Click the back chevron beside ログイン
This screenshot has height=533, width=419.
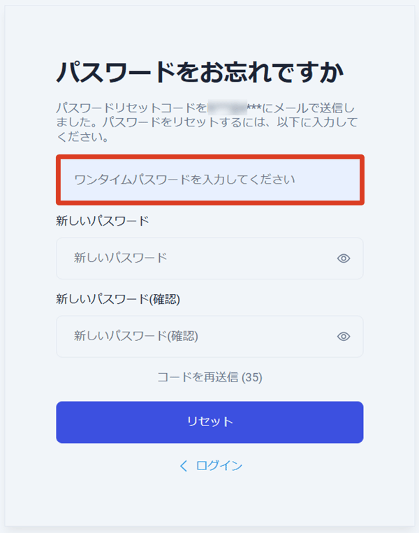(184, 466)
